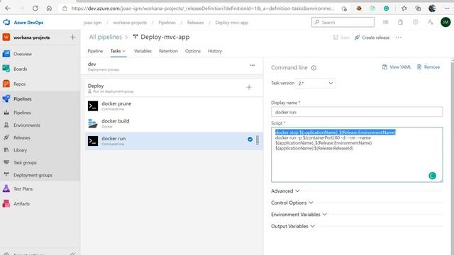Screen dimensions: 454x255
Task: Open the JM user avatar menu
Action: [x=445, y=22]
